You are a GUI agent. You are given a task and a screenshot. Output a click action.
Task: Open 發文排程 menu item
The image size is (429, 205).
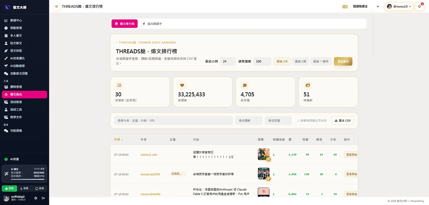pos(24,51)
